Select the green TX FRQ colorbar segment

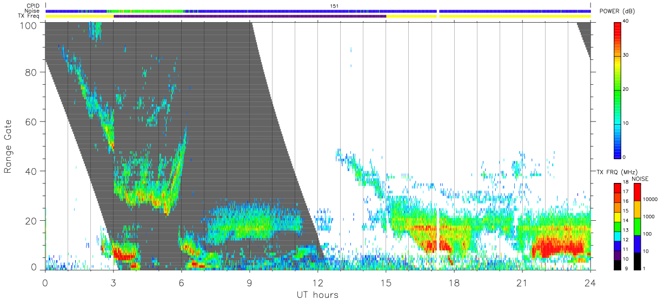[x=618, y=227]
